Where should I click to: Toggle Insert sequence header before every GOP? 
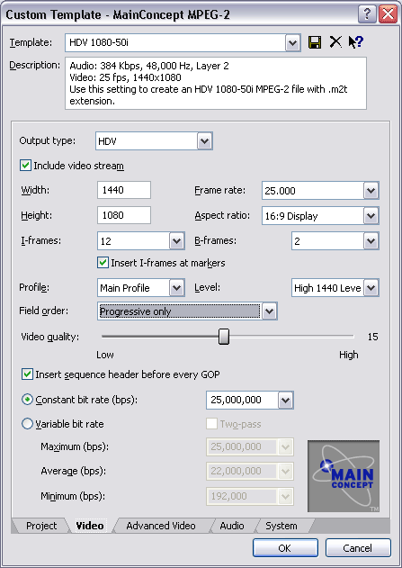click(27, 374)
